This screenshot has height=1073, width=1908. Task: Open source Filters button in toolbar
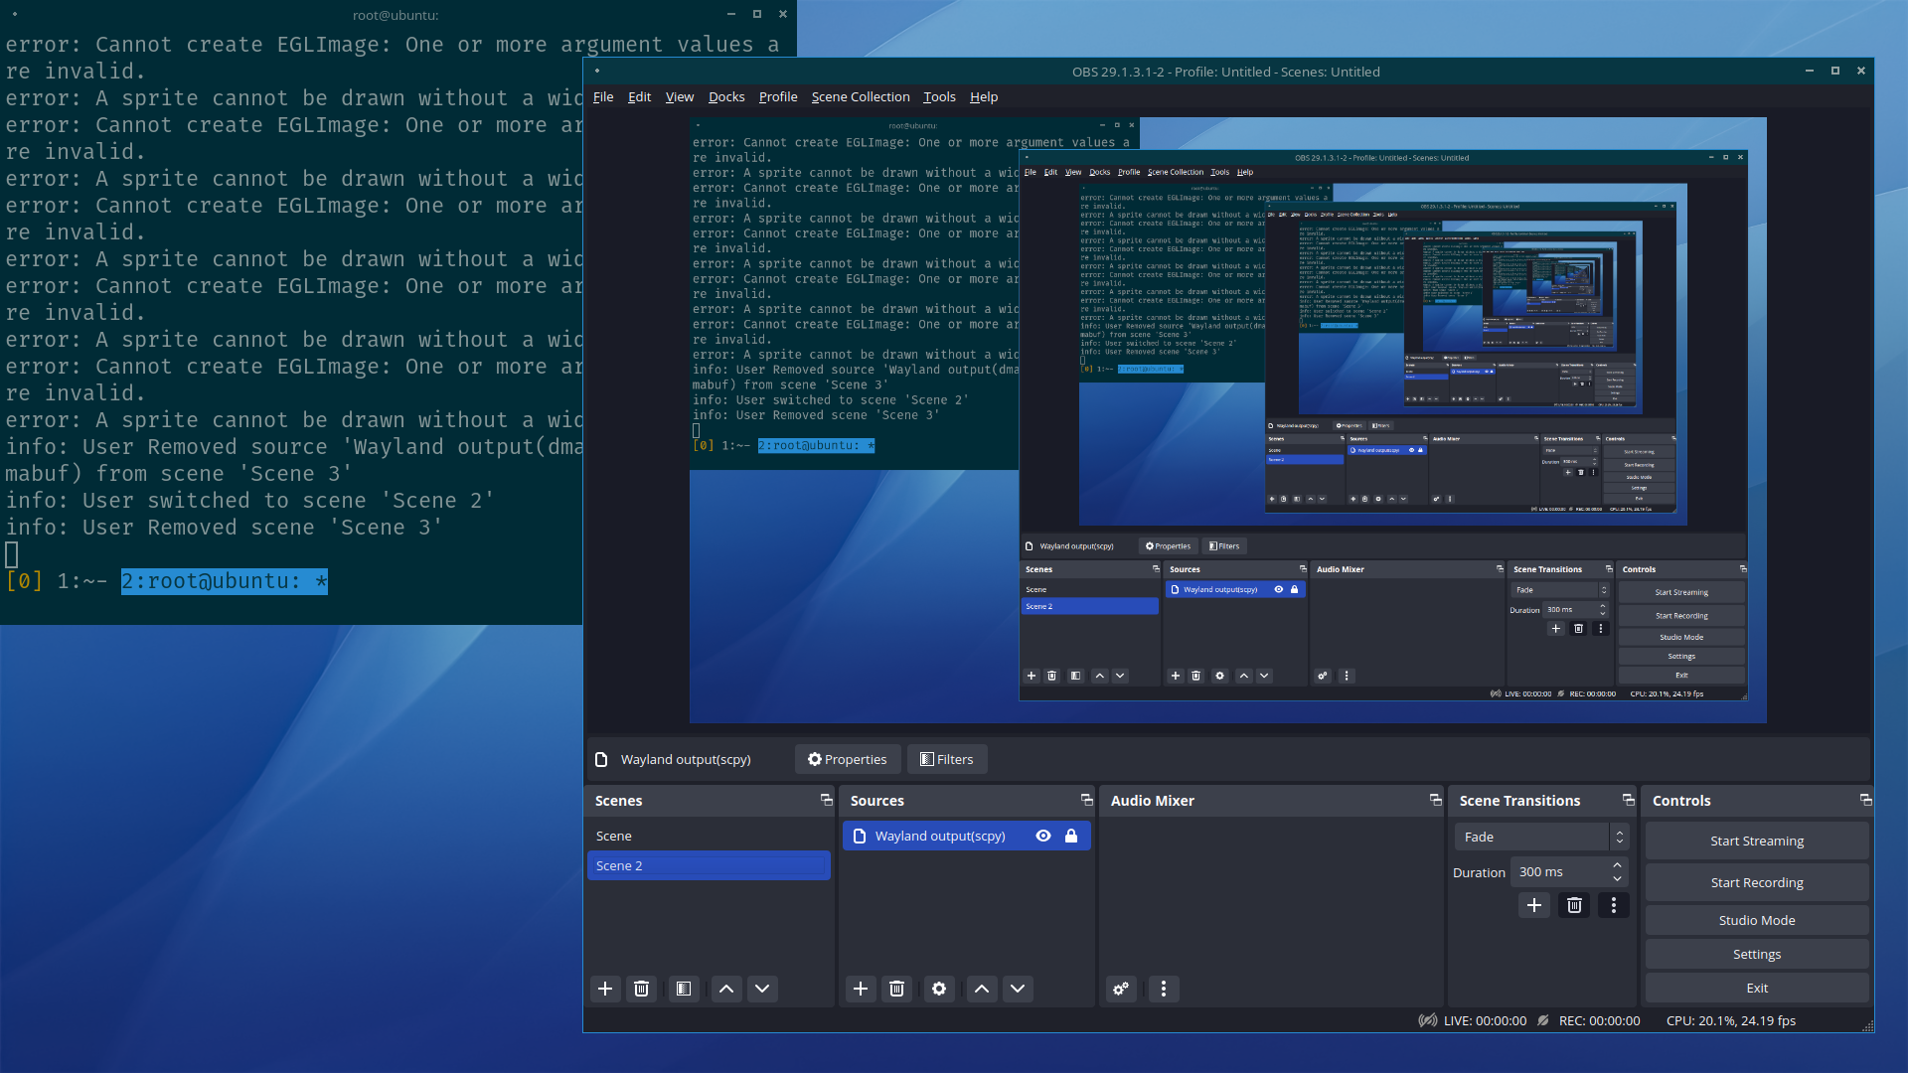947,759
